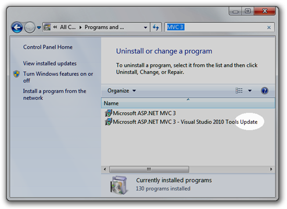
Task: Open the recent pages dropdown arrow
Action: pyautogui.click(x=39, y=28)
